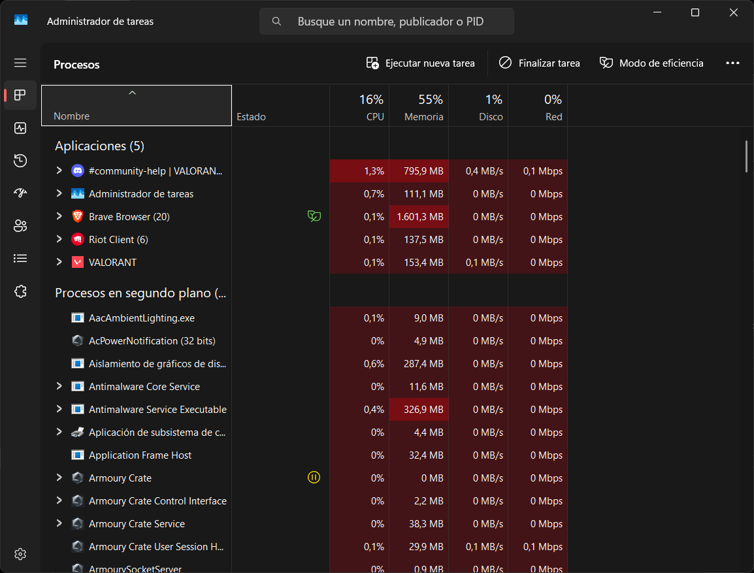Click the AacAmbientLighting.exe process icon
The height and width of the screenshot is (573, 754).
77,318
